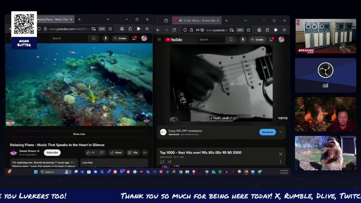Click the search magnifier in right YouTube
The width and height of the screenshot is (361, 203).
231,39
